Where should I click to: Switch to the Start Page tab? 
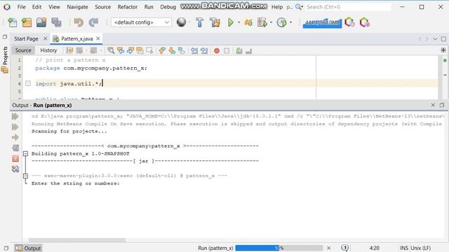[26, 38]
